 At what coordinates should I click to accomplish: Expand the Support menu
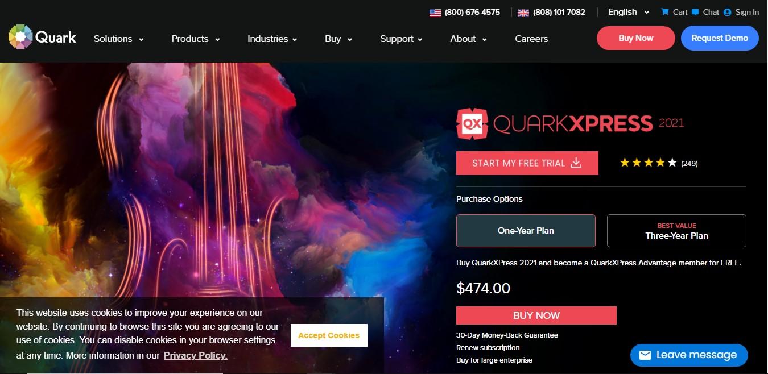(x=401, y=39)
